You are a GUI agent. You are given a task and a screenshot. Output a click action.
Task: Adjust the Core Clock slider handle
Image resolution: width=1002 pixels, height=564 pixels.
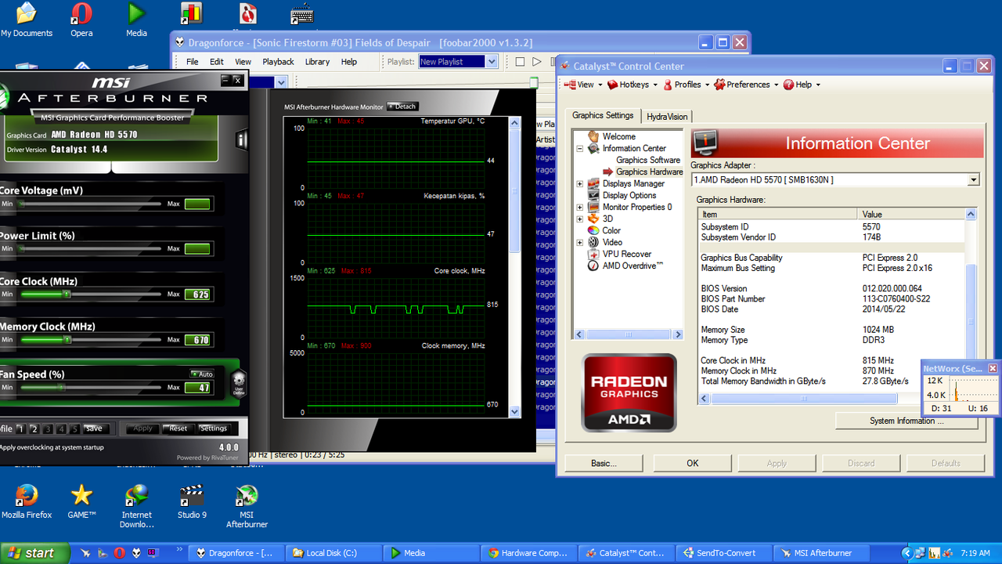[67, 295]
